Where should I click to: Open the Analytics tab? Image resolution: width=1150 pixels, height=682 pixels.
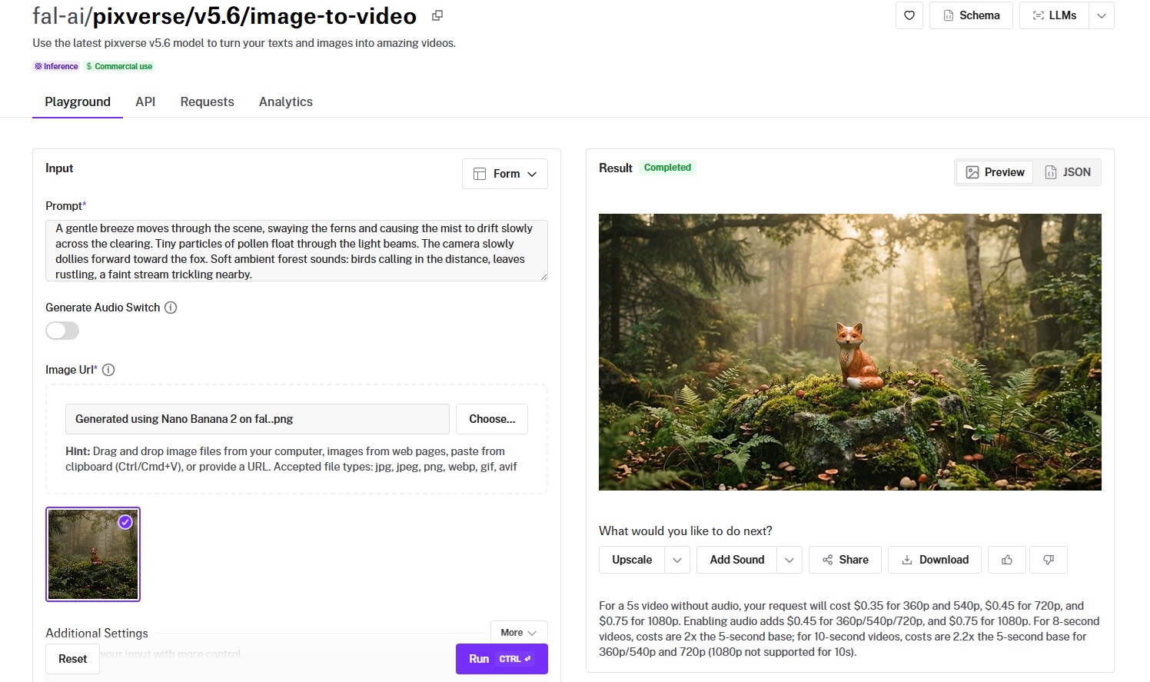point(285,101)
